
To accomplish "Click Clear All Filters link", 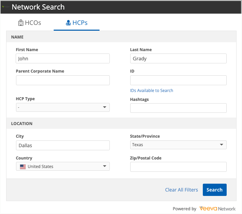I will 181,190.
